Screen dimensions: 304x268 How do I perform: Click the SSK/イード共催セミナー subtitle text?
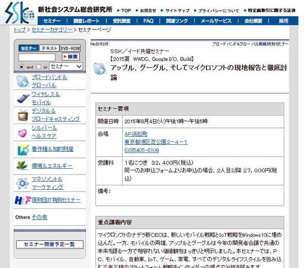pyautogui.click(x=139, y=51)
